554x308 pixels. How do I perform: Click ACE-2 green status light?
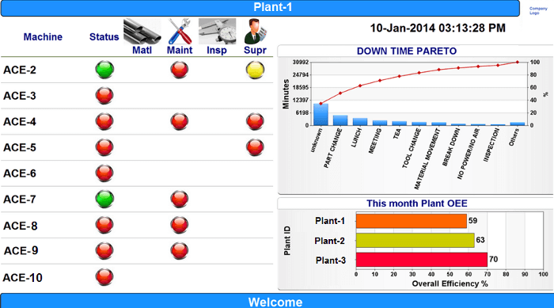coord(104,70)
